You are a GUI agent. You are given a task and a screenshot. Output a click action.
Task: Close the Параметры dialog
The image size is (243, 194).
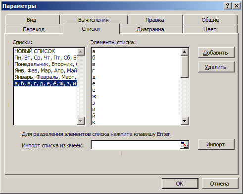tap(237, 6)
